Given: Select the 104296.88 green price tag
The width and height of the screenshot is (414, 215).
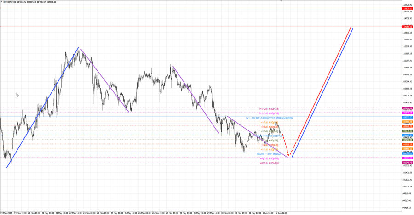Looking at the screenshot, I should (x=407, y=140).
